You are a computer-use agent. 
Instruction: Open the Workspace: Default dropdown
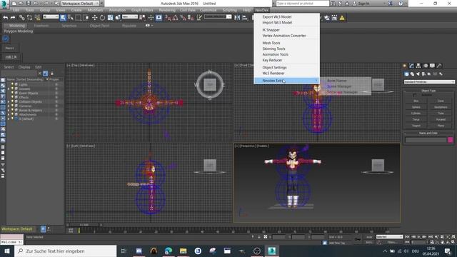80,3
